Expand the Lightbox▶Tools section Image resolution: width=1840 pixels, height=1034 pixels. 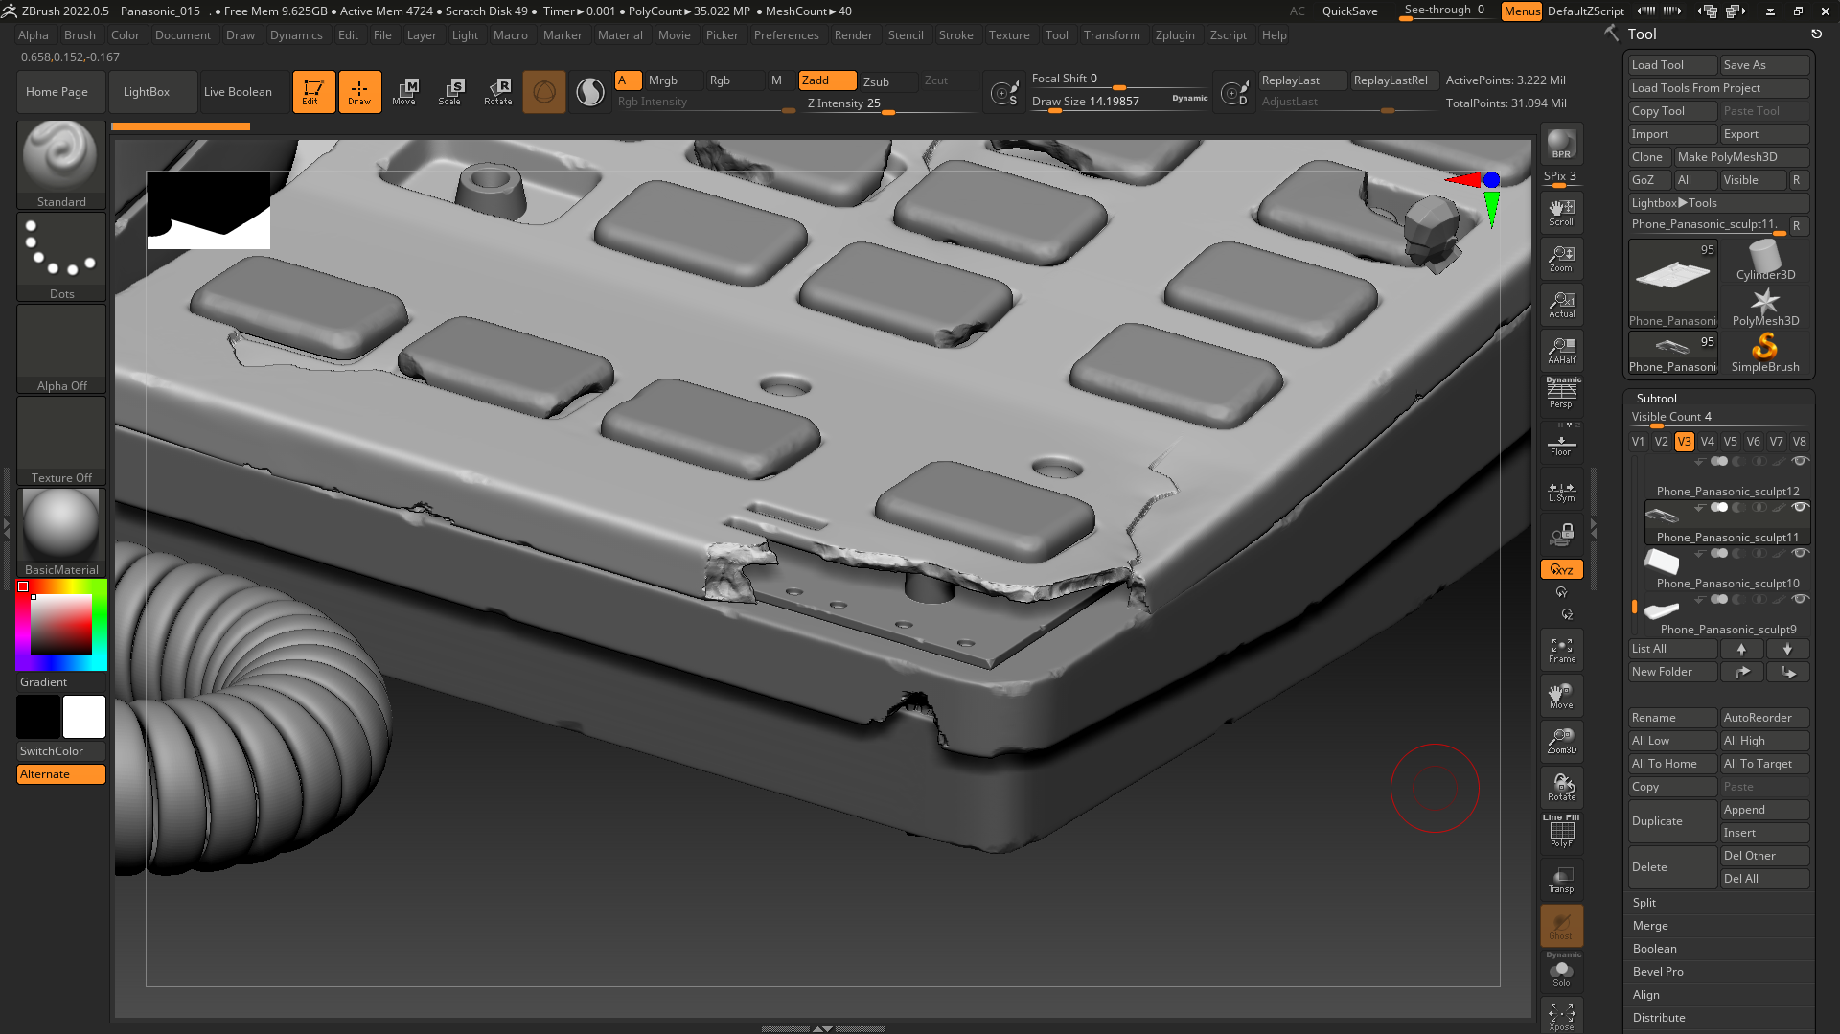[x=1673, y=202]
